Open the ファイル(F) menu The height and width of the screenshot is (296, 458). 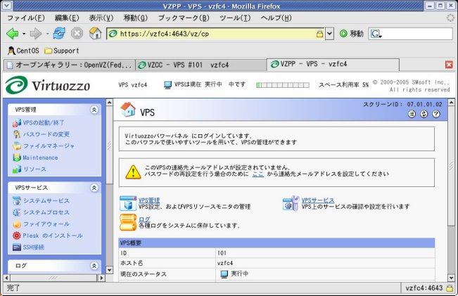(x=26, y=18)
